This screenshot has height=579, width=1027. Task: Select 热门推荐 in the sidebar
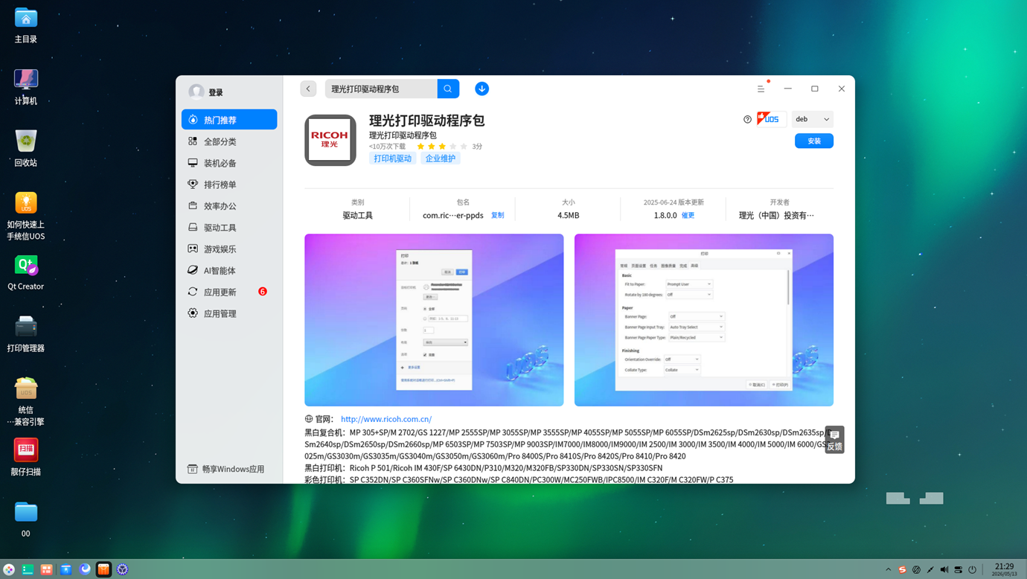coord(229,119)
